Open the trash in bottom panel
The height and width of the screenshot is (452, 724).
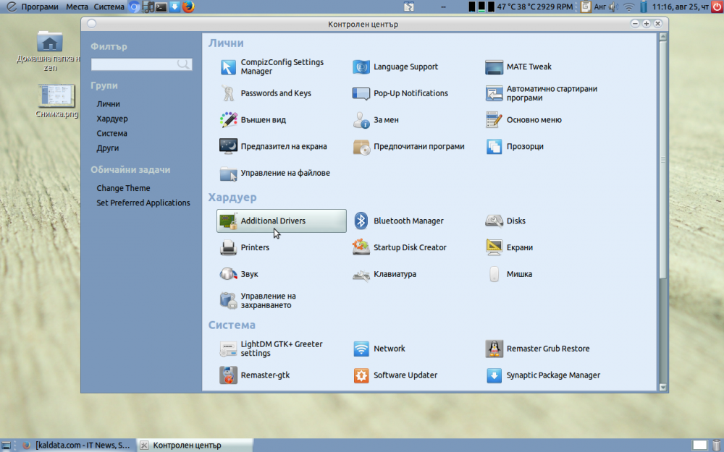(717, 445)
